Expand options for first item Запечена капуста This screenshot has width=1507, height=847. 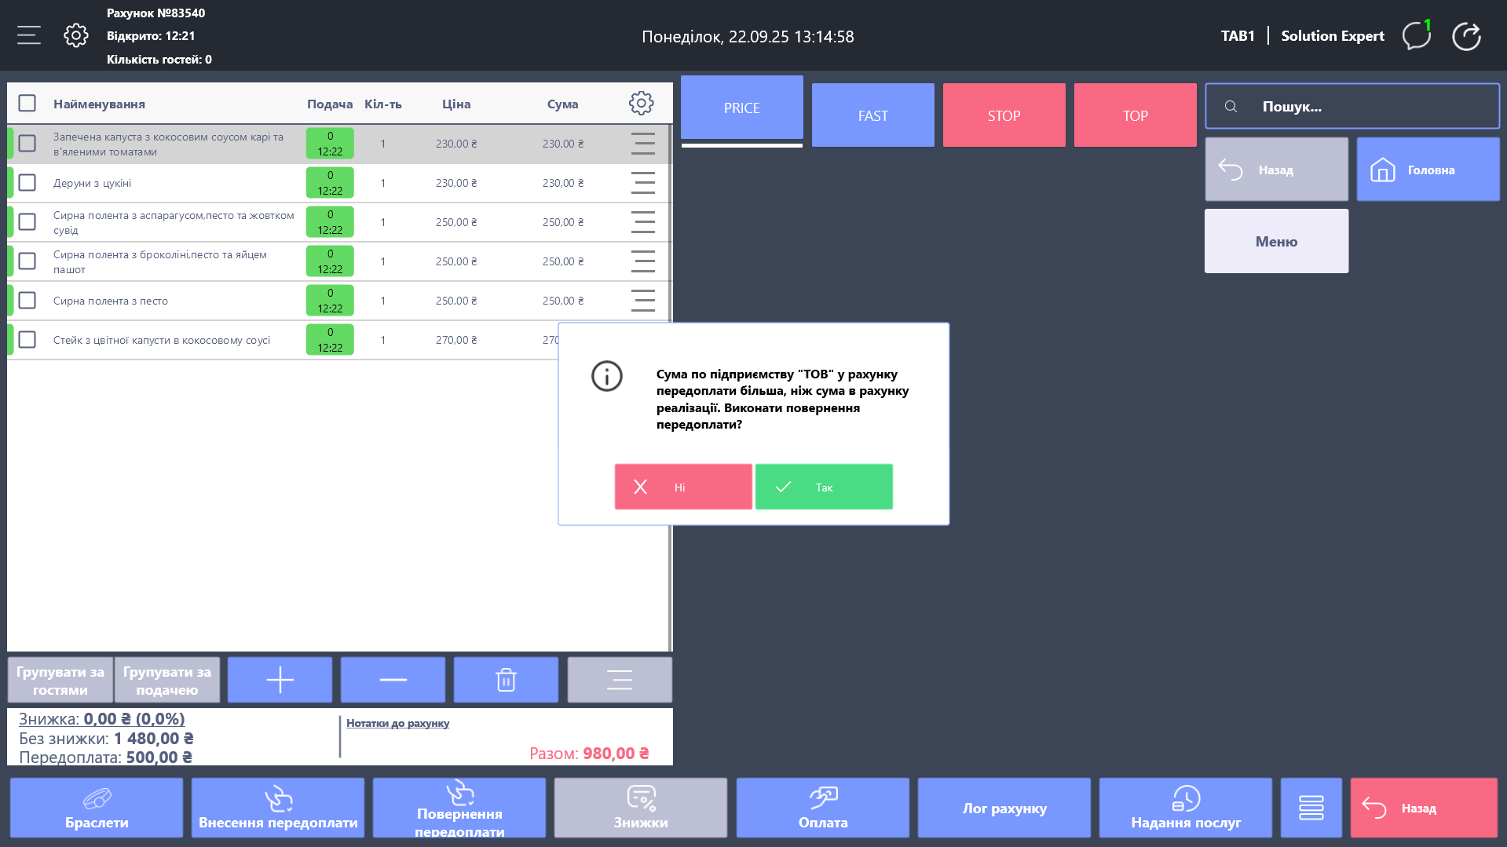(x=642, y=144)
